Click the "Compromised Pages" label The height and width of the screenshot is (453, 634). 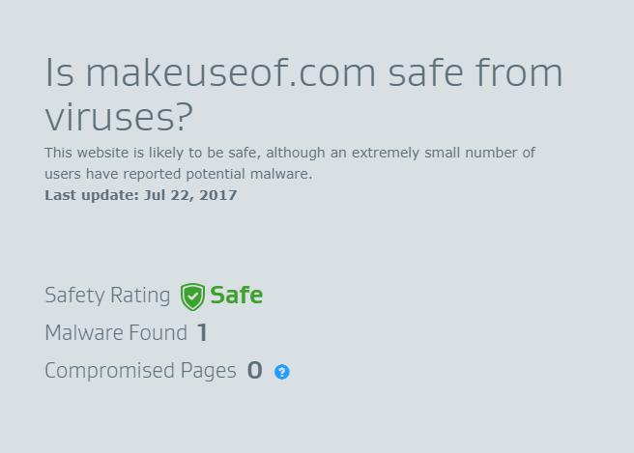pos(140,371)
